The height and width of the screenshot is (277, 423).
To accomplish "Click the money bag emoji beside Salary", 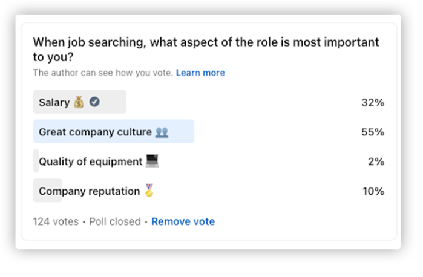I will click(79, 102).
